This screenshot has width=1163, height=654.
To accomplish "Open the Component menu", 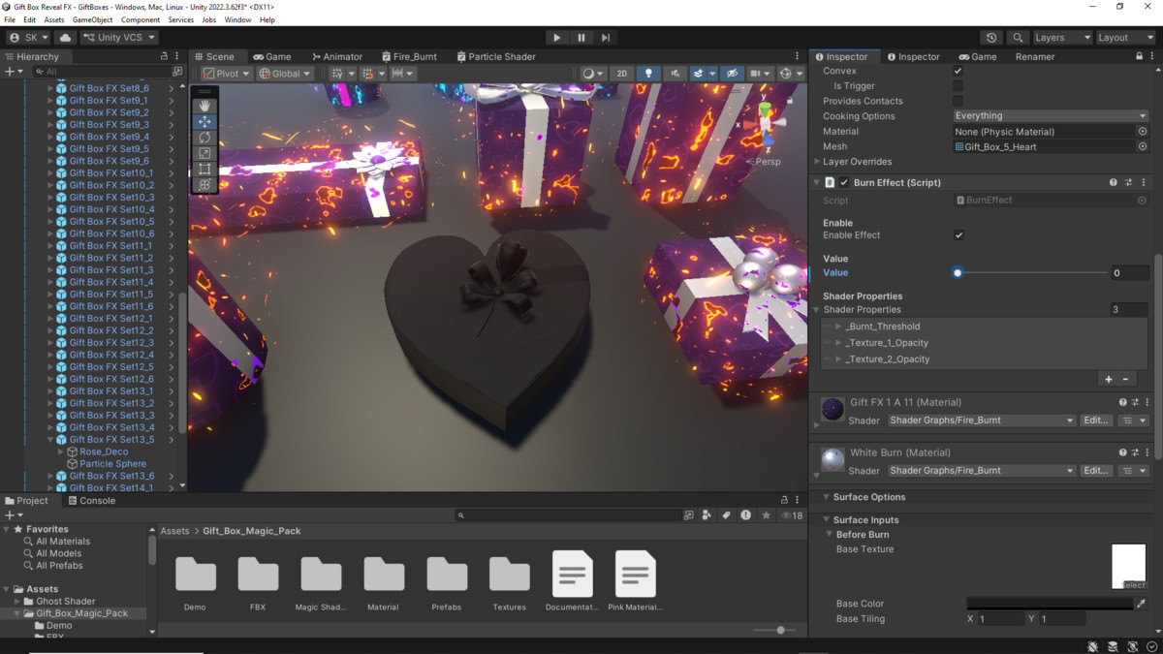I will pyautogui.click(x=141, y=19).
